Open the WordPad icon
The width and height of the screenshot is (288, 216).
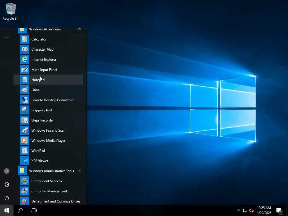pyautogui.click(x=25, y=150)
